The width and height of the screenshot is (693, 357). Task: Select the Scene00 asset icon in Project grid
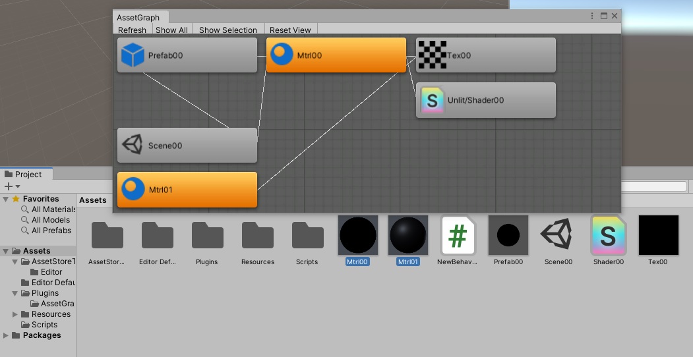coord(557,234)
